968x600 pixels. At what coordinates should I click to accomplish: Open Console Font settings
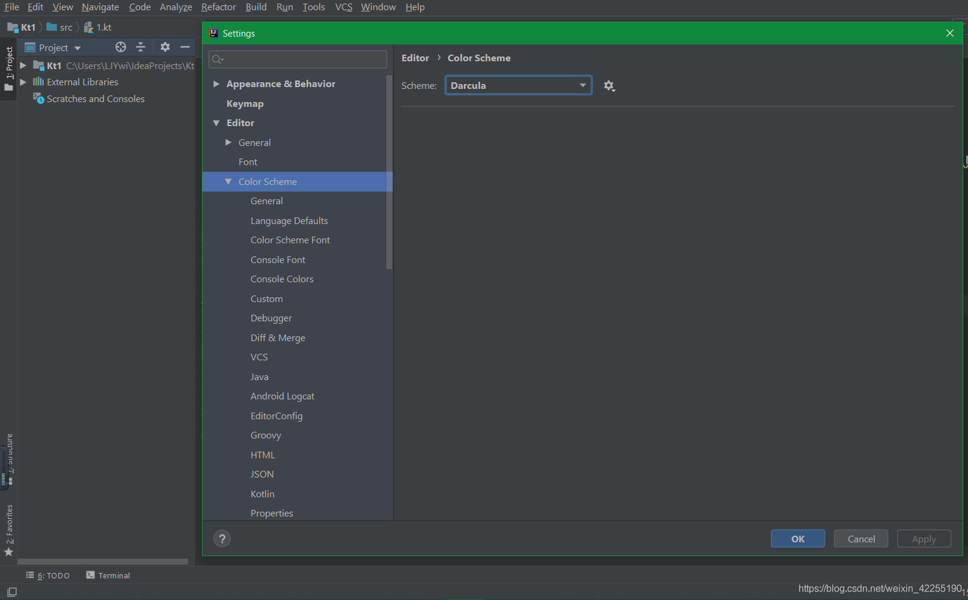pyautogui.click(x=278, y=260)
